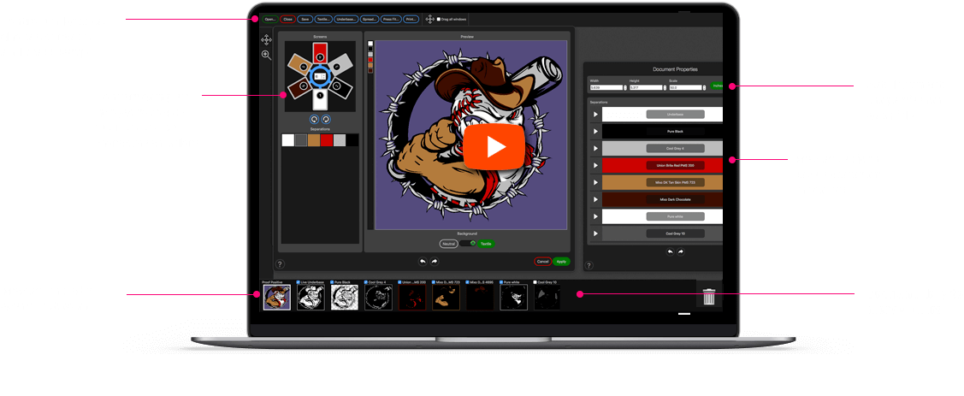This screenshot has width=964, height=396.
Task: Click the Scale input field
Action: click(x=685, y=87)
